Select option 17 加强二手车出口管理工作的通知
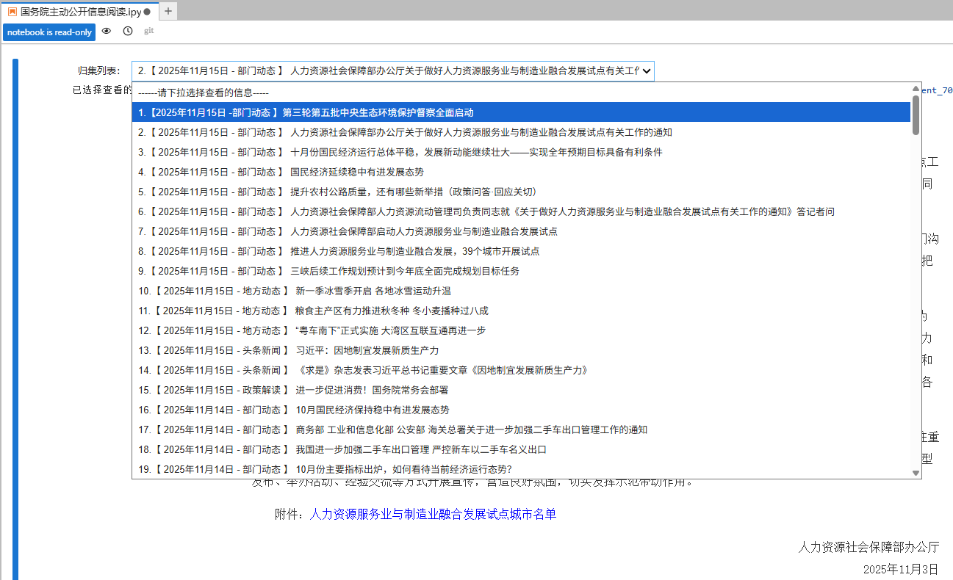 [x=521, y=429]
